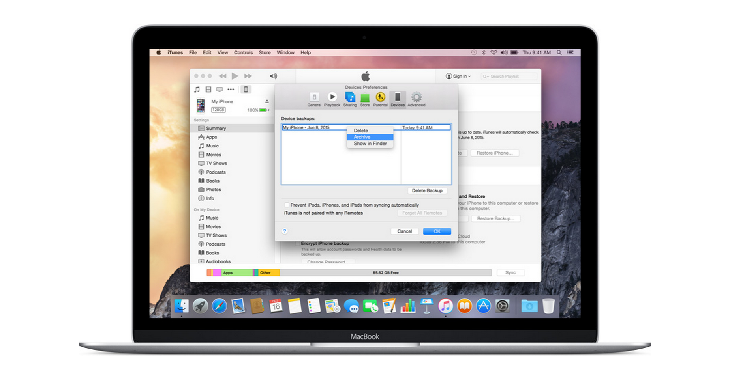Eject My iPhone using eject icon

pos(267,102)
